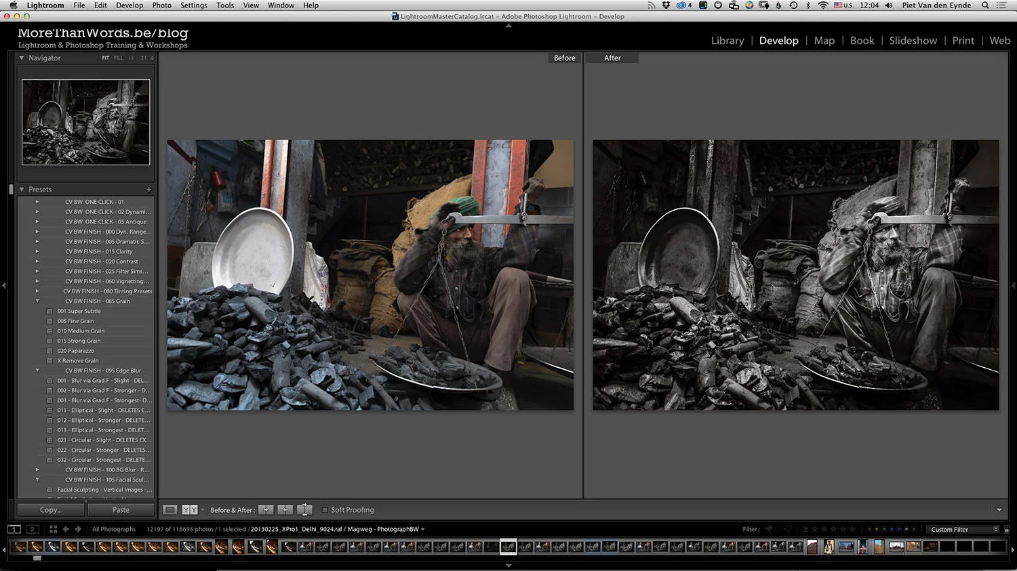The image size is (1017, 571).
Task: Click the Copy... button
Action: point(51,510)
